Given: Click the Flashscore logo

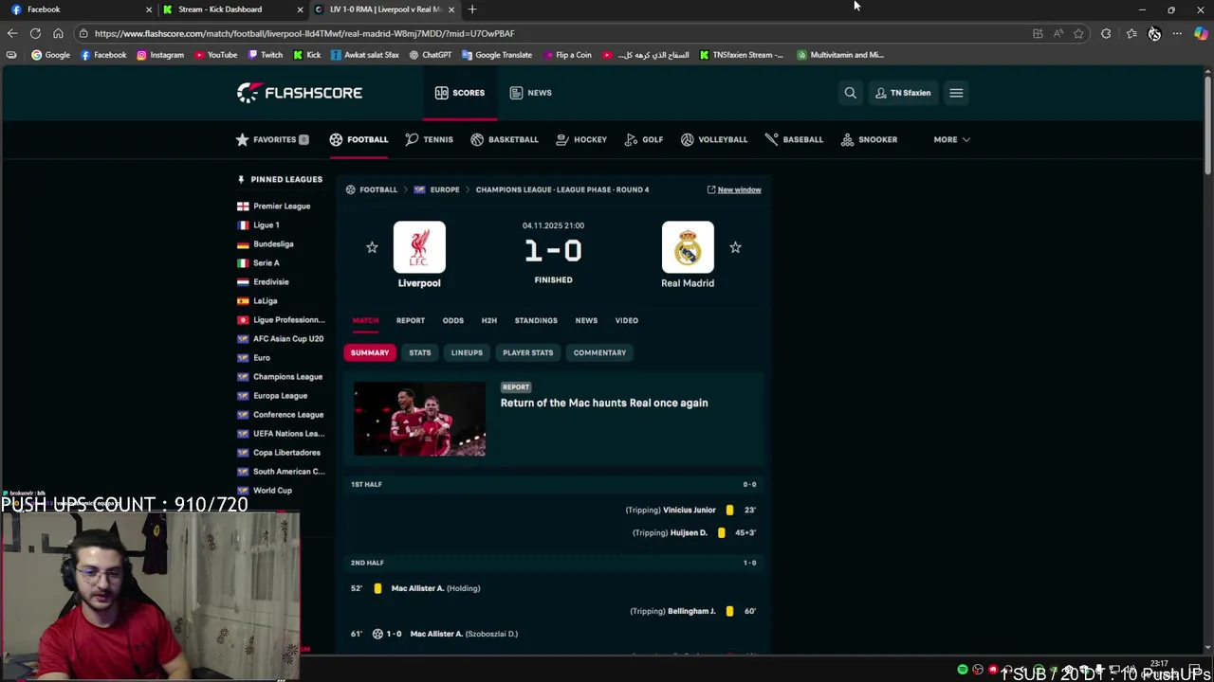Looking at the screenshot, I should [300, 93].
